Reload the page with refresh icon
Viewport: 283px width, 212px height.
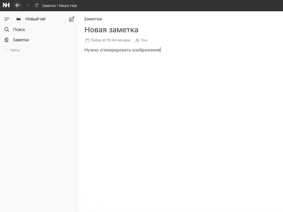pyautogui.click(x=37, y=5)
